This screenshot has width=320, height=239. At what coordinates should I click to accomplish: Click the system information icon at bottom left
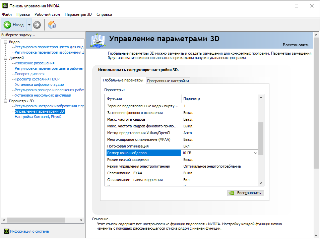click(6, 231)
